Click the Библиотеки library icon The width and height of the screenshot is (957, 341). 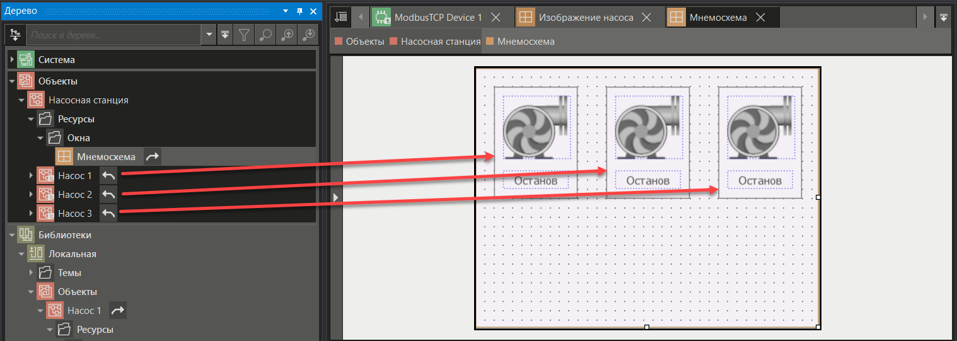[25, 234]
